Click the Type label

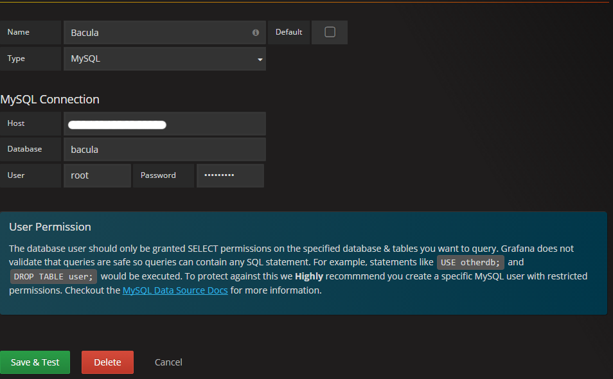click(16, 58)
